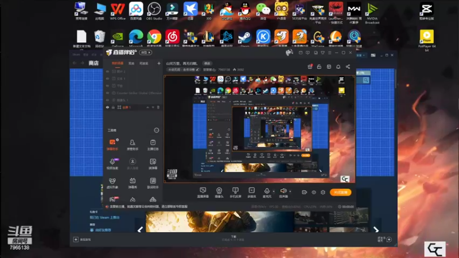Toggle visibility of the 全屏 1 source
This screenshot has height=258, width=459.
(107, 107)
